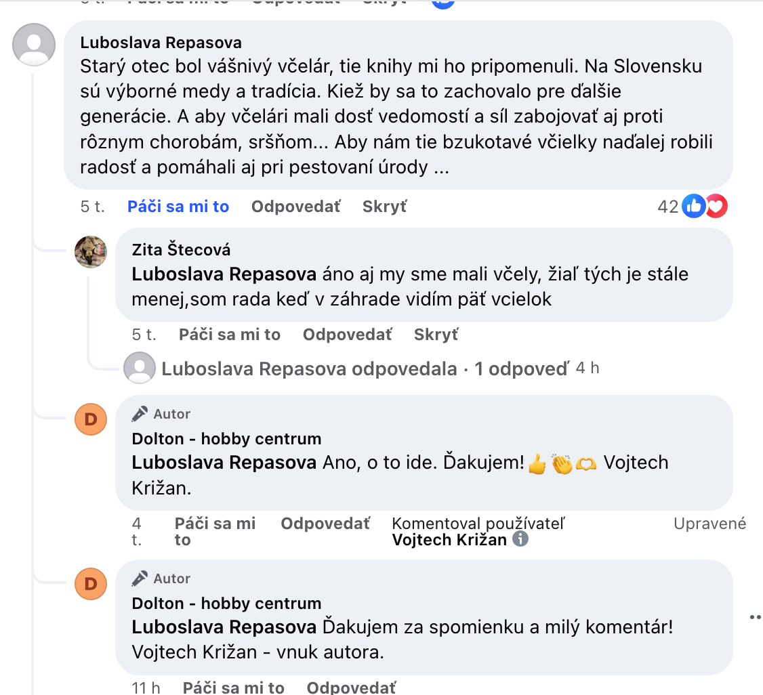The image size is (763, 695).
Task: Open Luboslava Repasova's gray profile avatar
Action: coord(34,44)
